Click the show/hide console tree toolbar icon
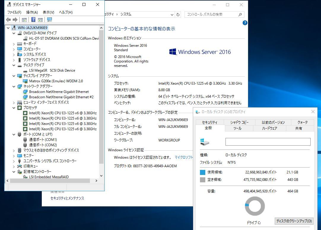Image resolution: width=321 pixels, height=230 pixels. click(x=24, y=20)
